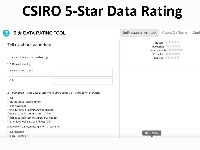The width and height of the screenshot is (200, 150).
Task: Choose 'By individual arrangement' radio button
Action: (x=9, y=102)
